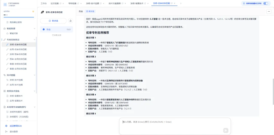Select 普通-发明名称匹配 in the sidebar
274x135 pixels.
(x=18, y=64)
